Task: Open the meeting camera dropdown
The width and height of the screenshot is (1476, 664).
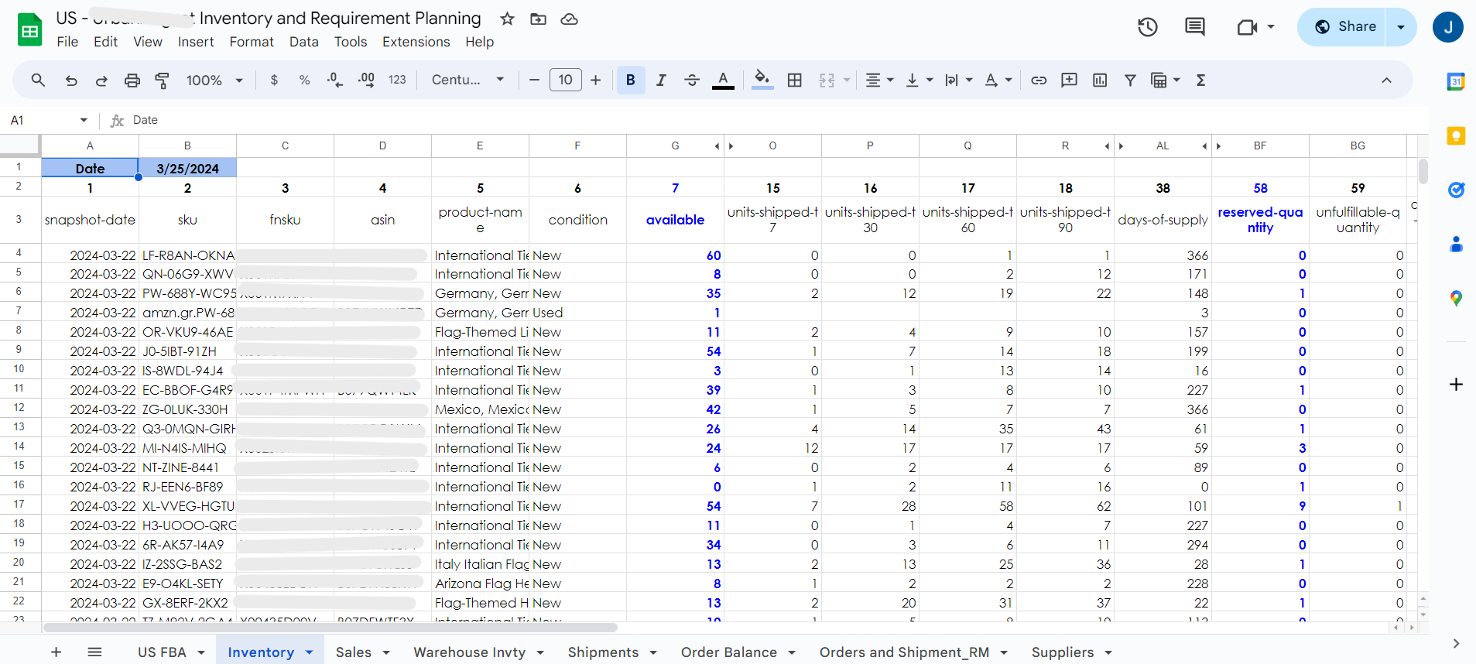Action: pos(1271,27)
